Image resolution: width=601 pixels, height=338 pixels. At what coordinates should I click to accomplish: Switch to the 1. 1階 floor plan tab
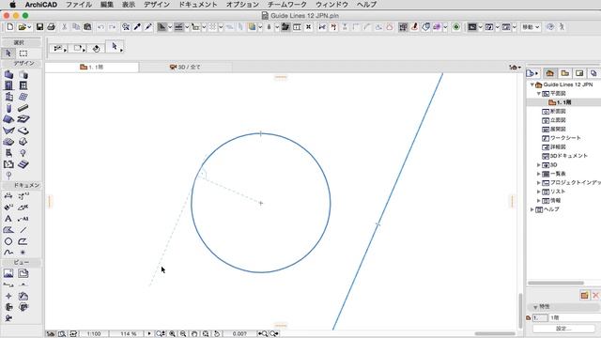[x=92, y=67]
